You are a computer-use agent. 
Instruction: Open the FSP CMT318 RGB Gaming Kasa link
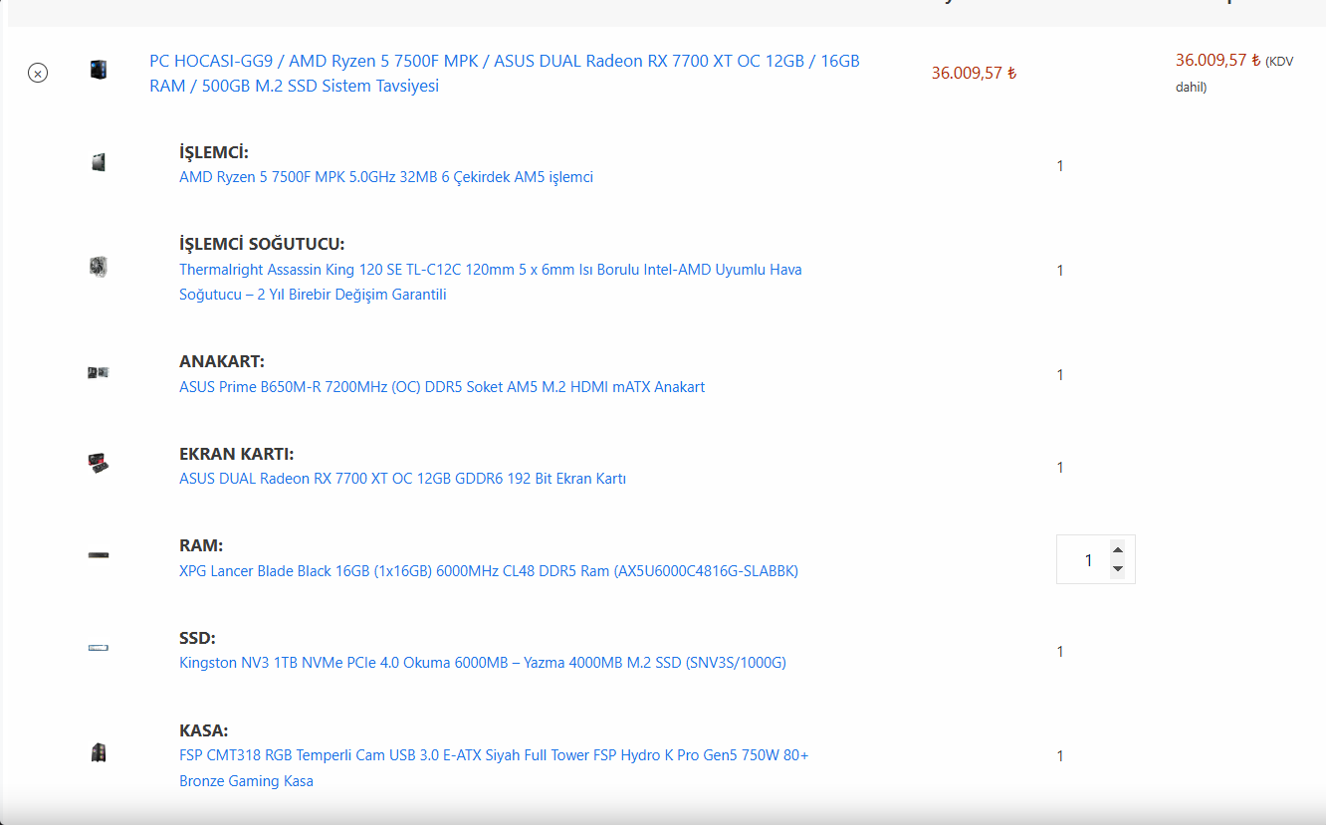(x=494, y=768)
